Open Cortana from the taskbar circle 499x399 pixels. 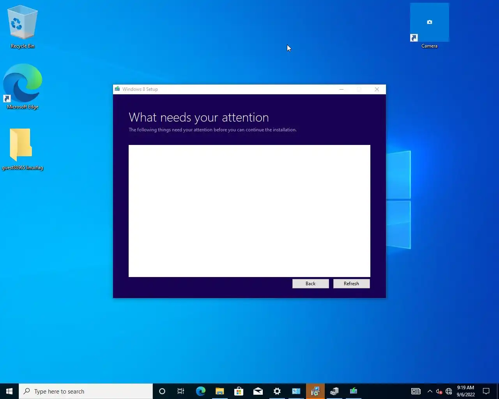click(x=162, y=391)
